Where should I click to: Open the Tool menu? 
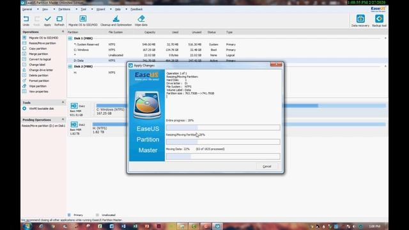(x=84, y=9)
